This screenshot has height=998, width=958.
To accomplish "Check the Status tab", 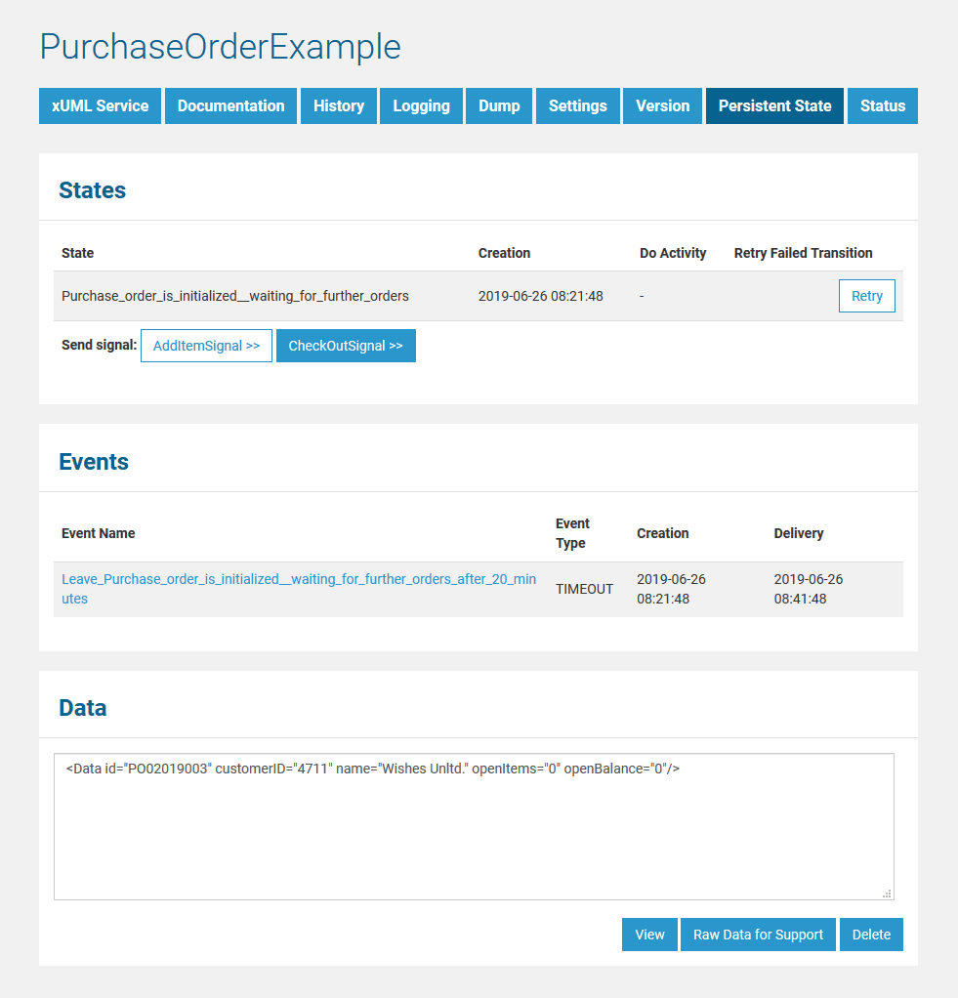I will (882, 105).
